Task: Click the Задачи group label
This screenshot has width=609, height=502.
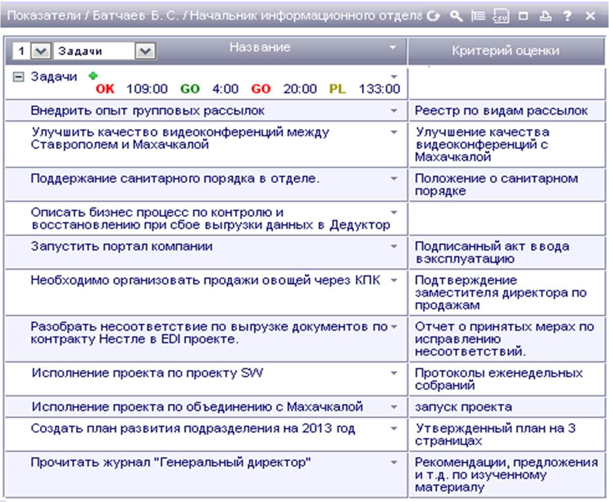Action: [54, 77]
